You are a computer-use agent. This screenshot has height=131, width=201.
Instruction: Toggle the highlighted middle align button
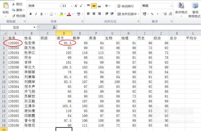(x=94, y=6)
